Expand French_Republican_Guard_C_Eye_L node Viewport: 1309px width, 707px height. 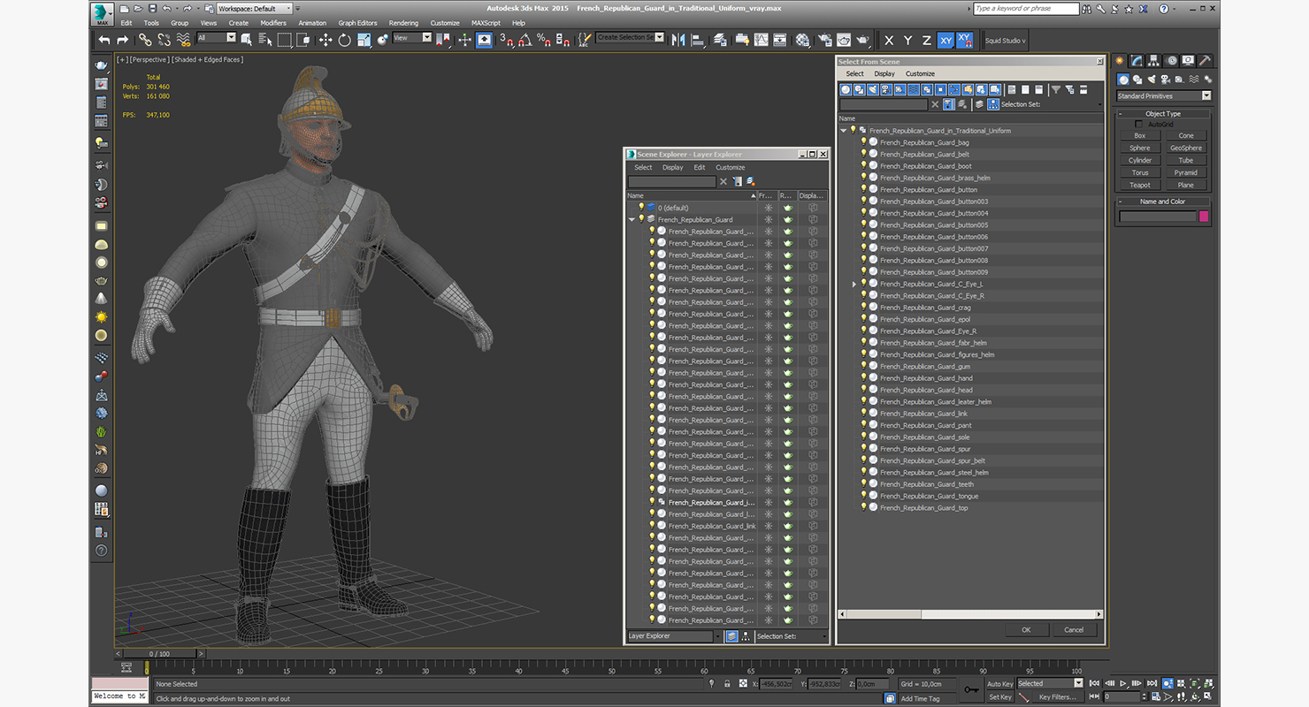click(854, 284)
